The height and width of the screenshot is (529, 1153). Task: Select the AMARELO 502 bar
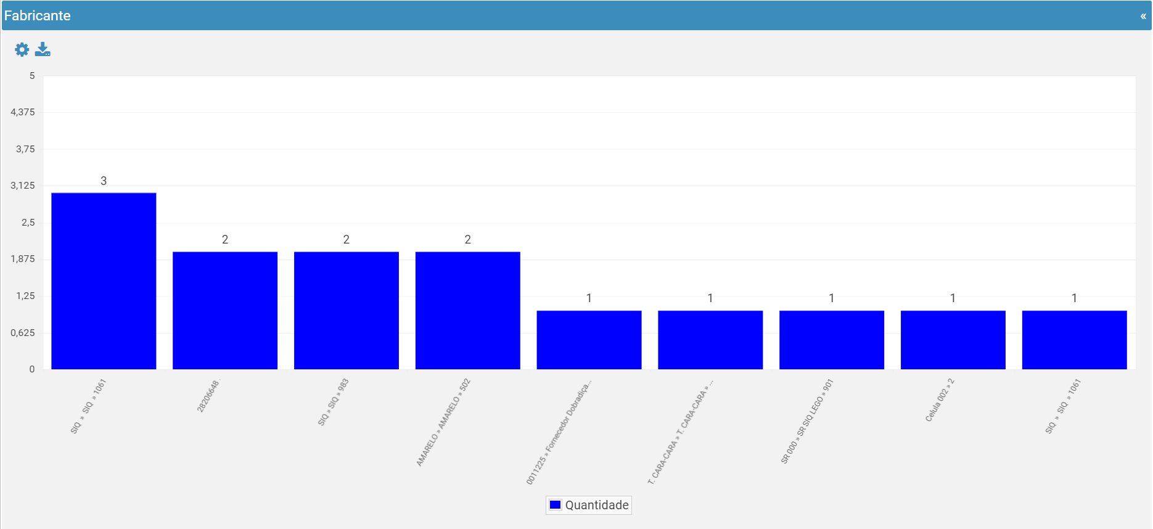point(468,311)
